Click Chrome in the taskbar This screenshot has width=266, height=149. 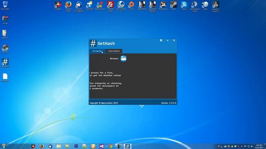pos(110,146)
